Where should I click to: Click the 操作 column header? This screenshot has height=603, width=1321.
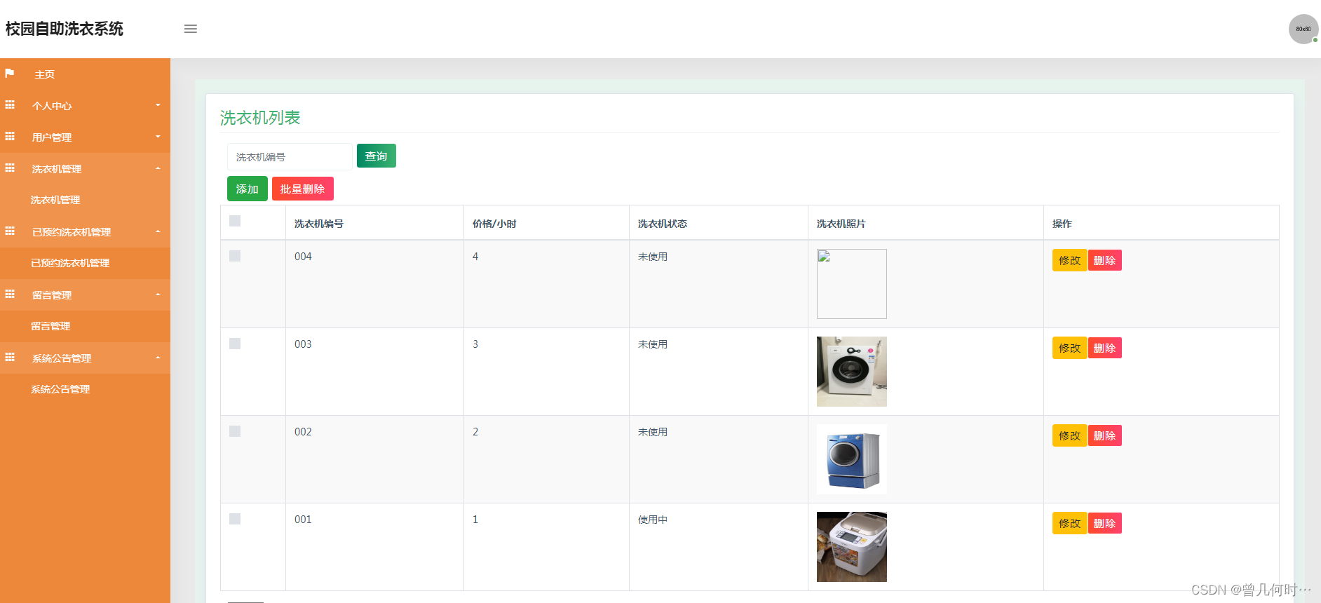pyautogui.click(x=1062, y=224)
